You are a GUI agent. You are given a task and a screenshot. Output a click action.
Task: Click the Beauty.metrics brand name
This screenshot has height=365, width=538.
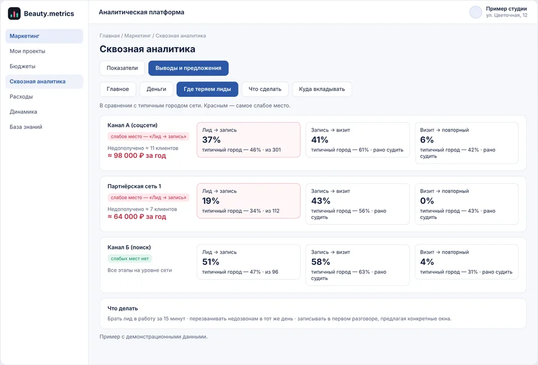49,14
